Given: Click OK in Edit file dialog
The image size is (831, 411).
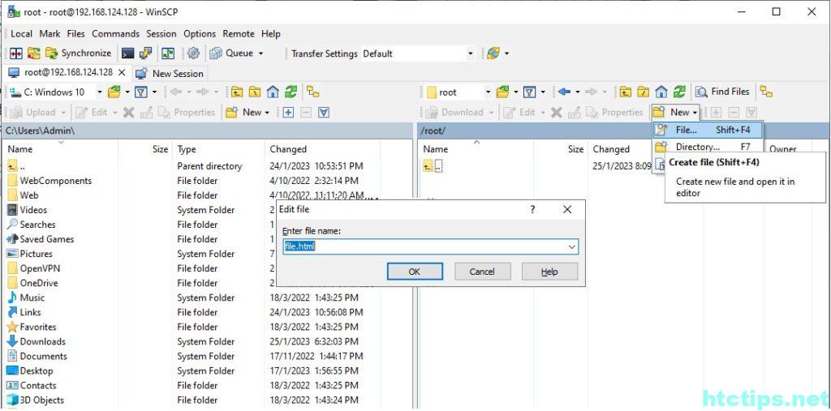Looking at the screenshot, I should [x=415, y=272].
